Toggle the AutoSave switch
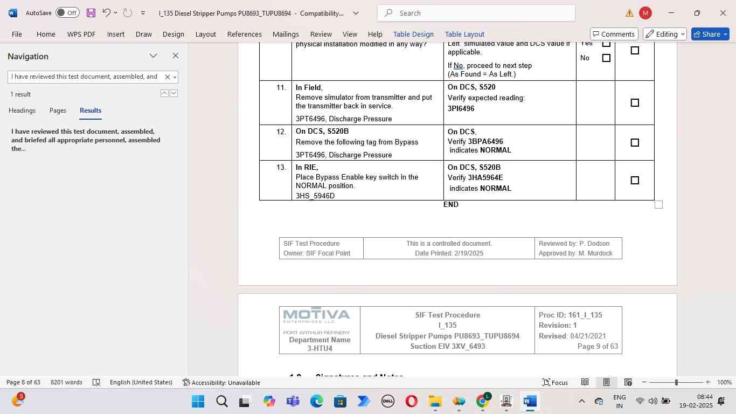This screenshot has height=414, width=736. pyautogui.click(x=67, y=12)
